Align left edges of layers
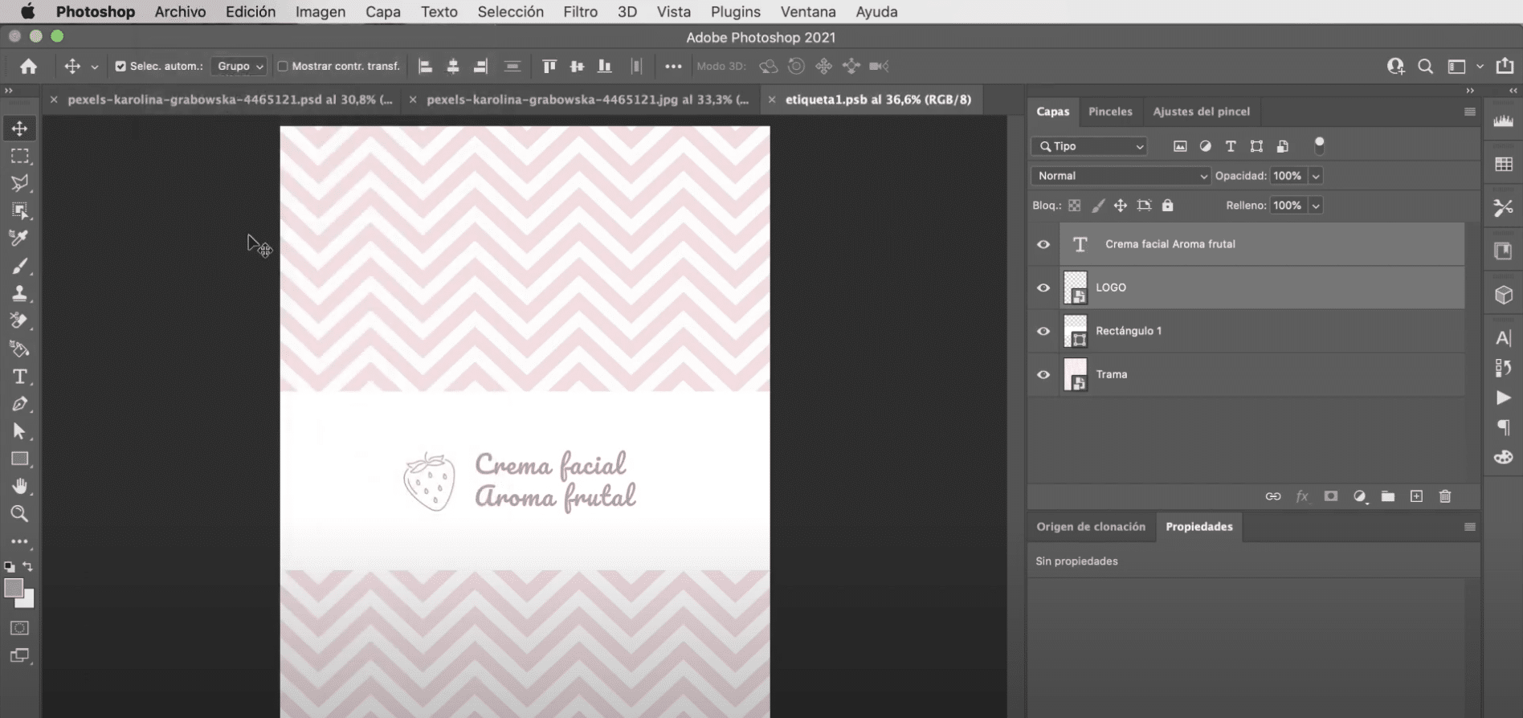This screenshot has height=718, width=1523. 426,67
